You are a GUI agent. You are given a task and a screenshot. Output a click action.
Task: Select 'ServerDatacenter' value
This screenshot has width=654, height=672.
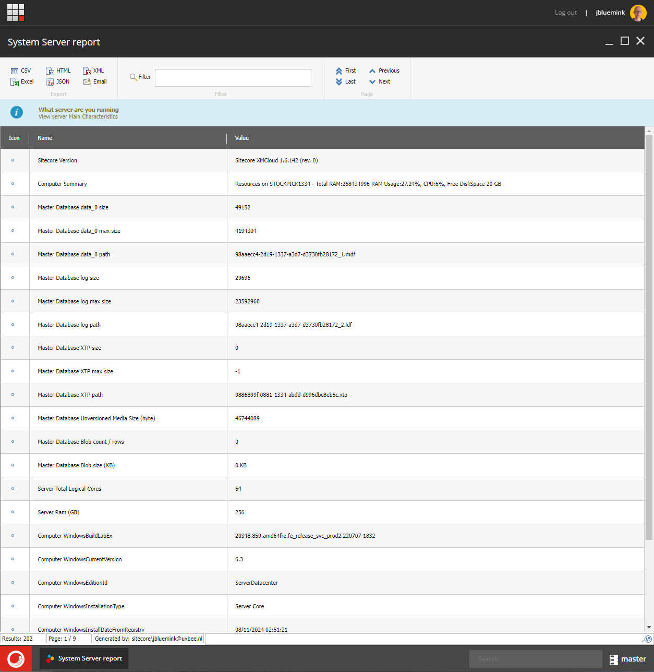(x=257, y=583)
